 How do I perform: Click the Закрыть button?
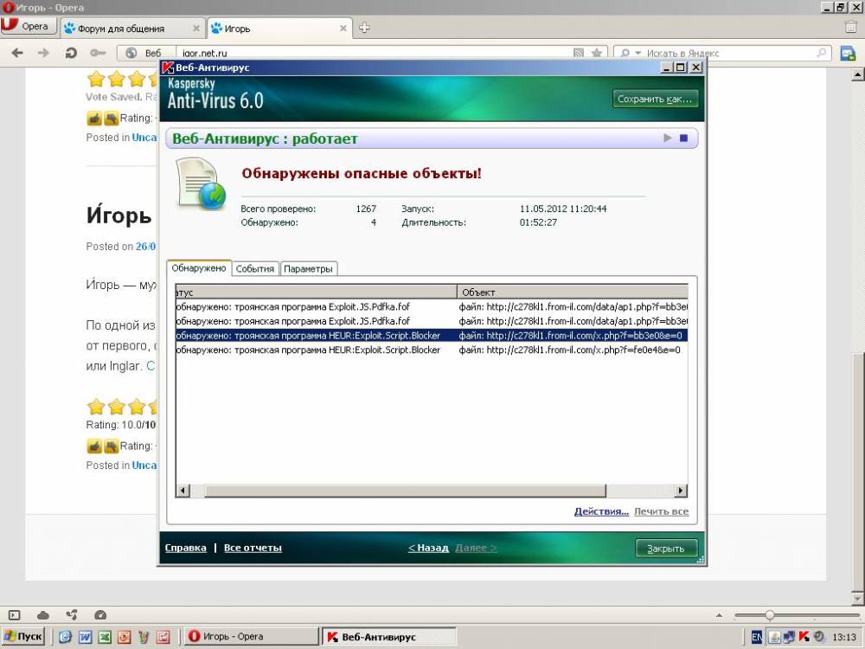(666, 549)
